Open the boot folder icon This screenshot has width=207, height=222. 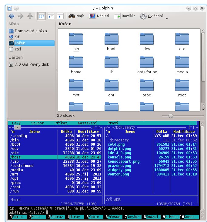pyautogui.click(x=111, y=42)
